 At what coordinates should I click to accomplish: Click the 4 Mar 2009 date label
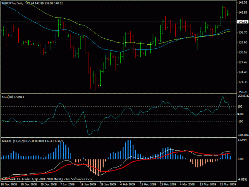pos(187,185)
